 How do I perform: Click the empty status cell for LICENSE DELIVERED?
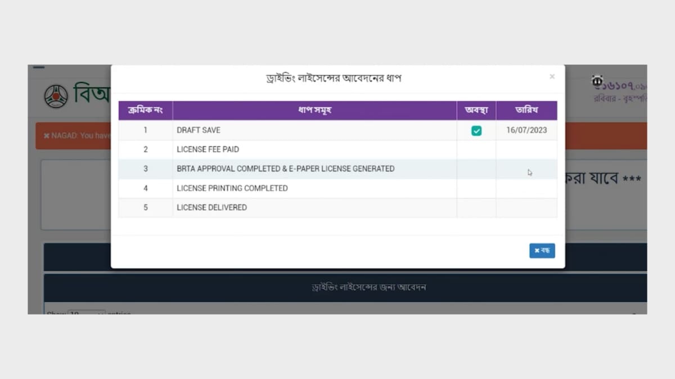[476, 207]
